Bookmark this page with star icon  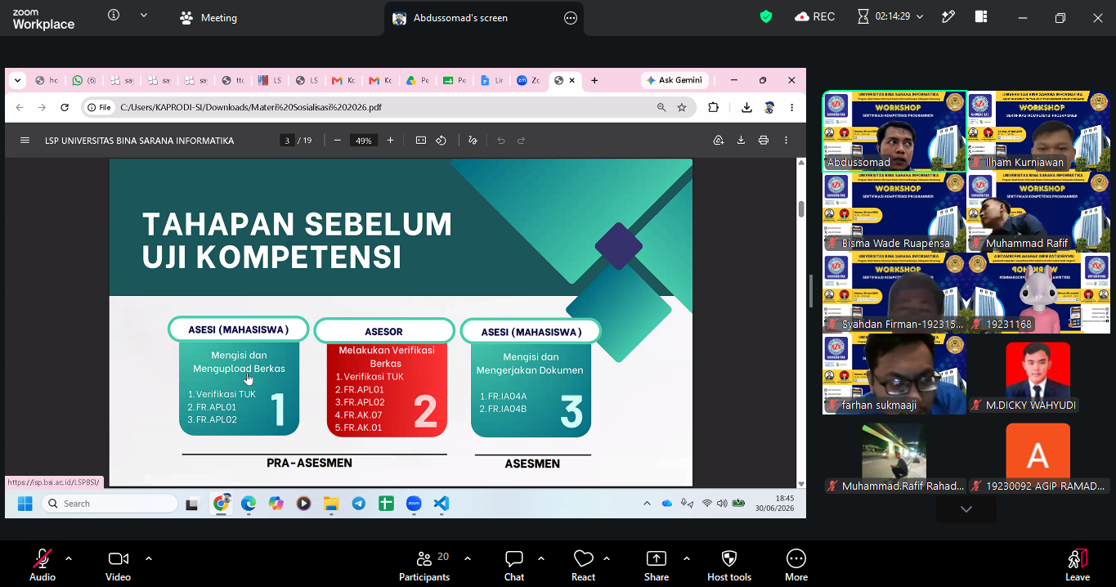[x=682, y=107]
